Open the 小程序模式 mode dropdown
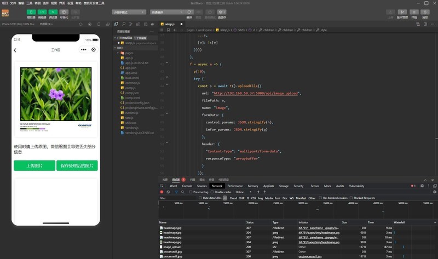Screen dimensions: 438x259 [129, 11]
